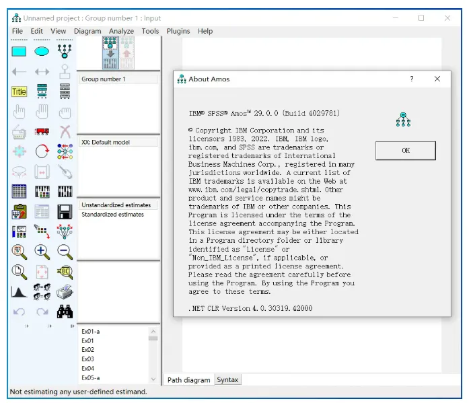Image resolution: width=469 pixels, height=403 pixels.
Task: Select file Ex05-a in the file list
Action: (91, 378)
